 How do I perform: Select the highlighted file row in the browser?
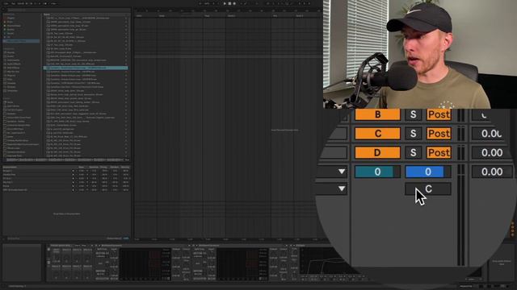click(x=86, y=68)
